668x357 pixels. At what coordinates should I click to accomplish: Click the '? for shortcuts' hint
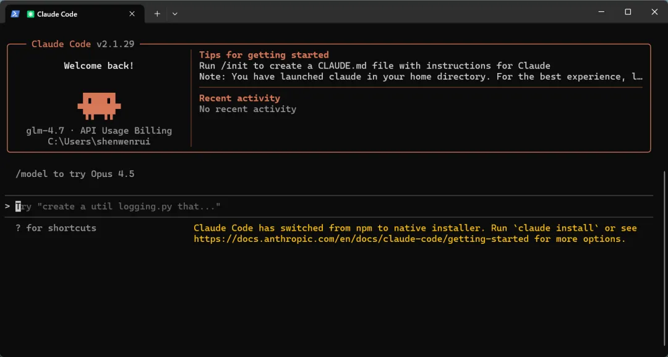[56, 228]
